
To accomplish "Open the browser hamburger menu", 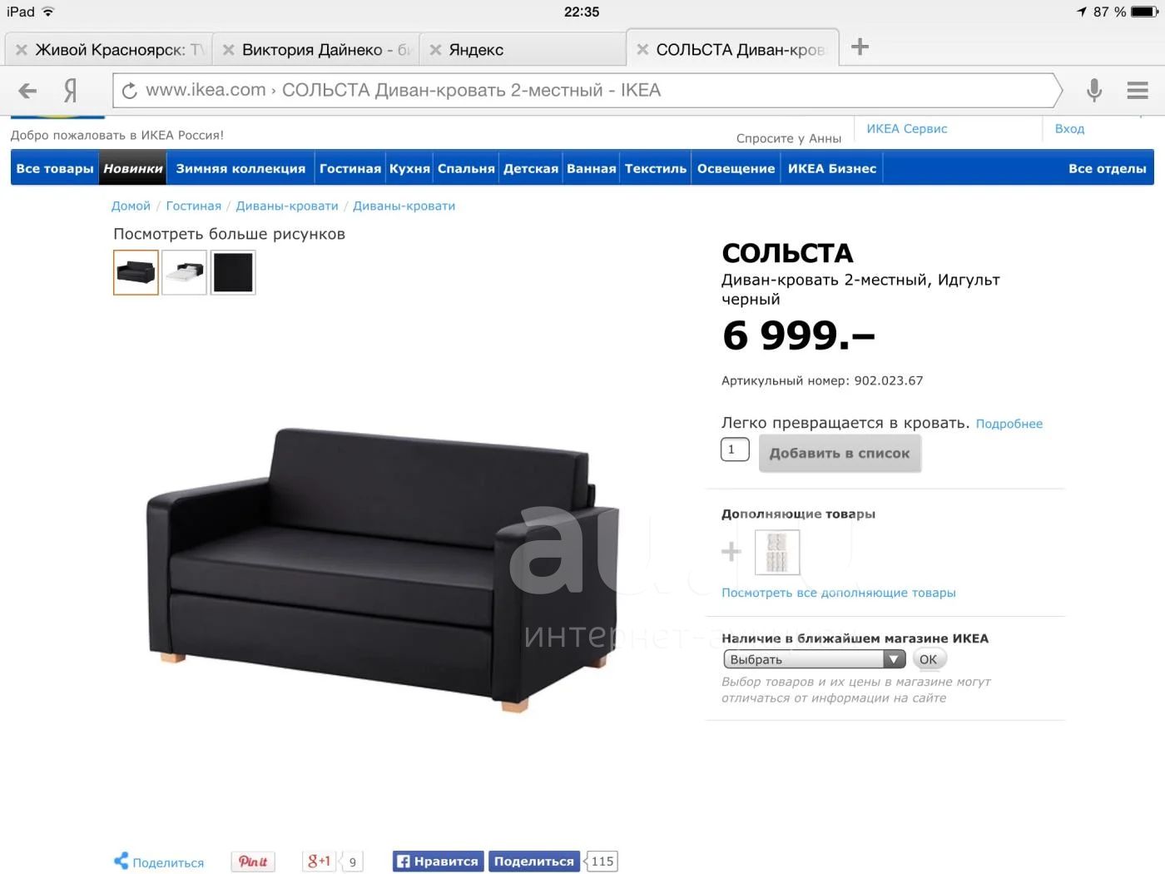I will pos(1137,90).
